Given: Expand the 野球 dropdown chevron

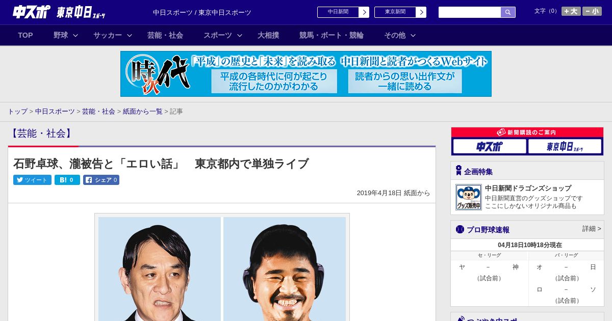Looking at the screenshot, I should click(x=75, y=35).
